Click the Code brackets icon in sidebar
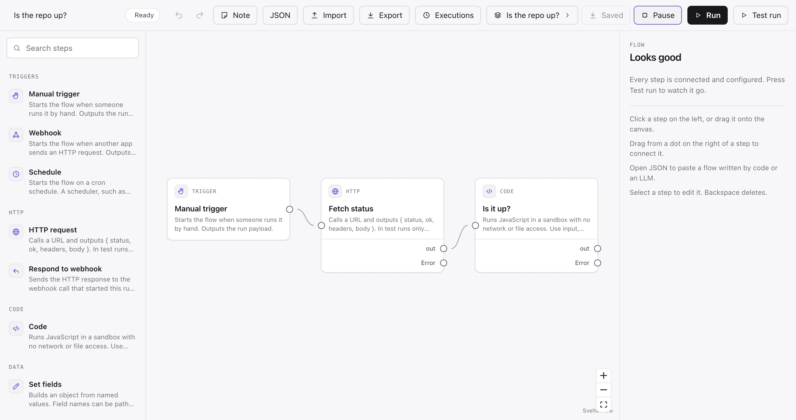796x420 pixels. pyautogui.click(x=16, y=329)
